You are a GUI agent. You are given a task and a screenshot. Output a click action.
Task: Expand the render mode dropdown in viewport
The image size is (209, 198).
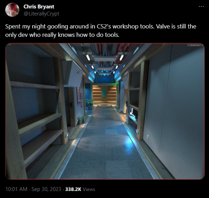click(x=195, y=45)
